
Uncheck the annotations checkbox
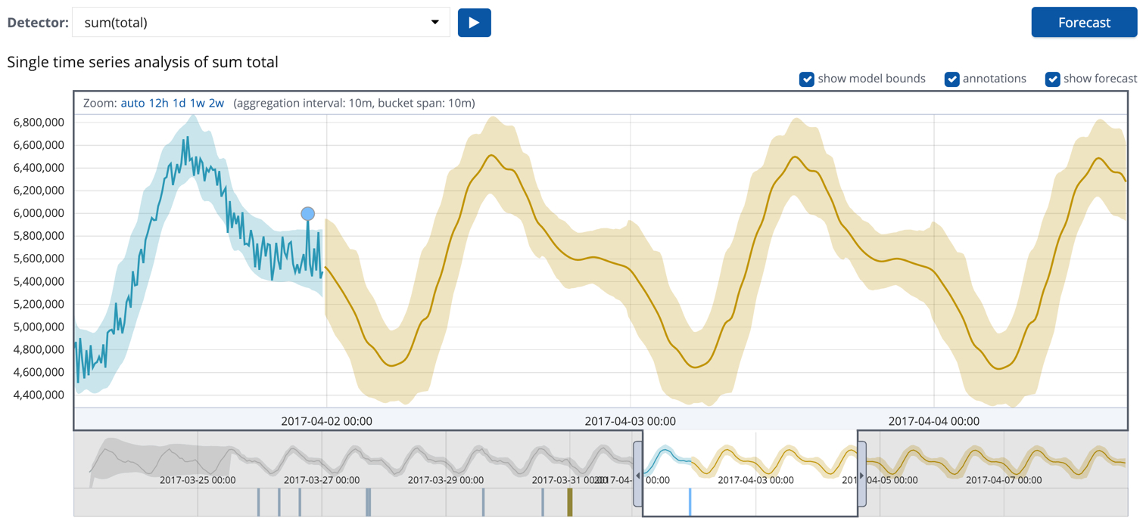(951, 79)
